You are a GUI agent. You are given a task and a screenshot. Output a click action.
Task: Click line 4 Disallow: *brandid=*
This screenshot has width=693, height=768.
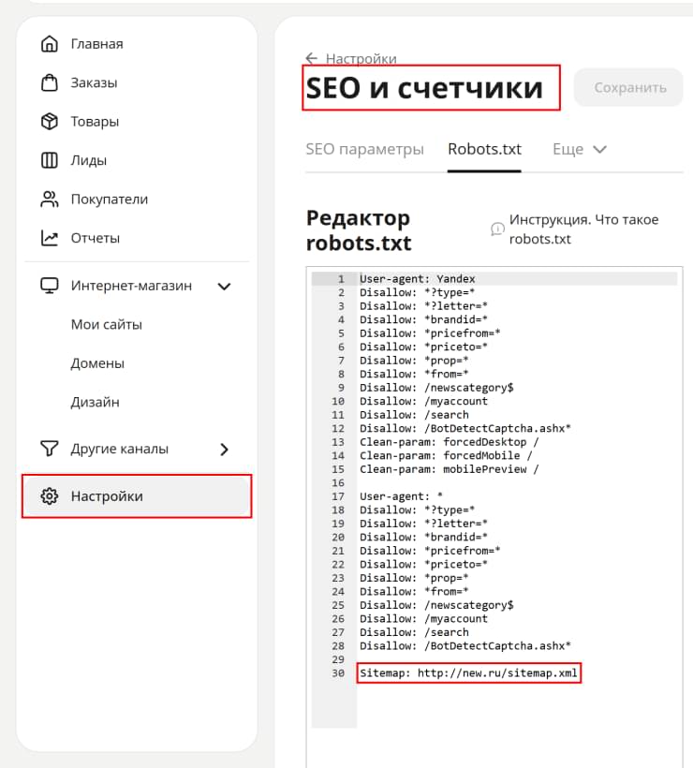423,319
